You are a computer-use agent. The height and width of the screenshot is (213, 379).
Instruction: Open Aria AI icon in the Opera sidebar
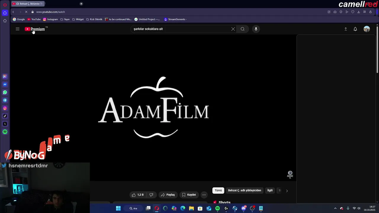point(5,76)
